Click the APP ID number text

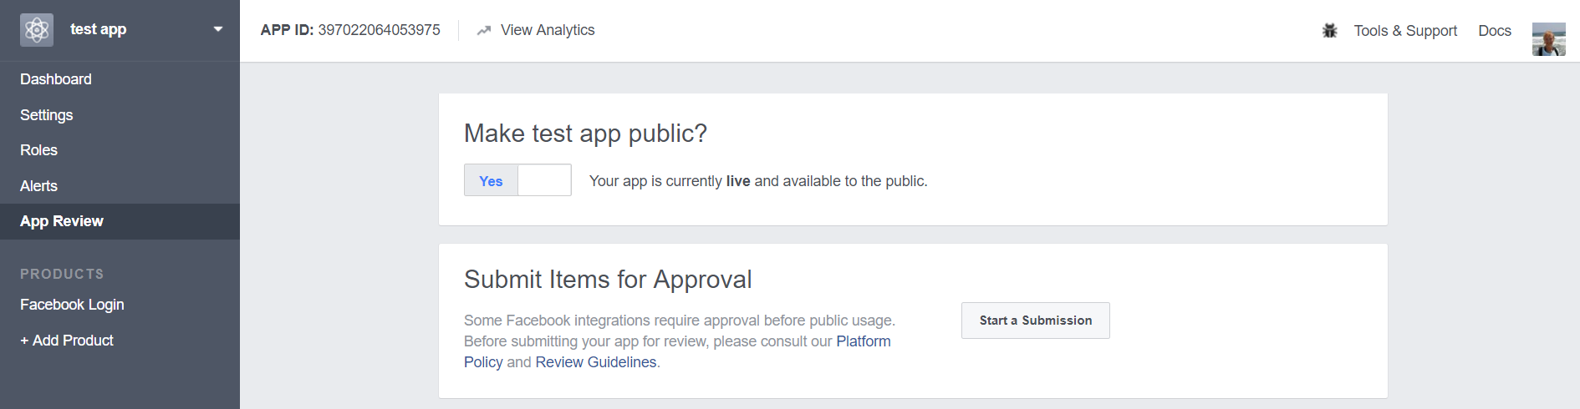coord(379,30)
